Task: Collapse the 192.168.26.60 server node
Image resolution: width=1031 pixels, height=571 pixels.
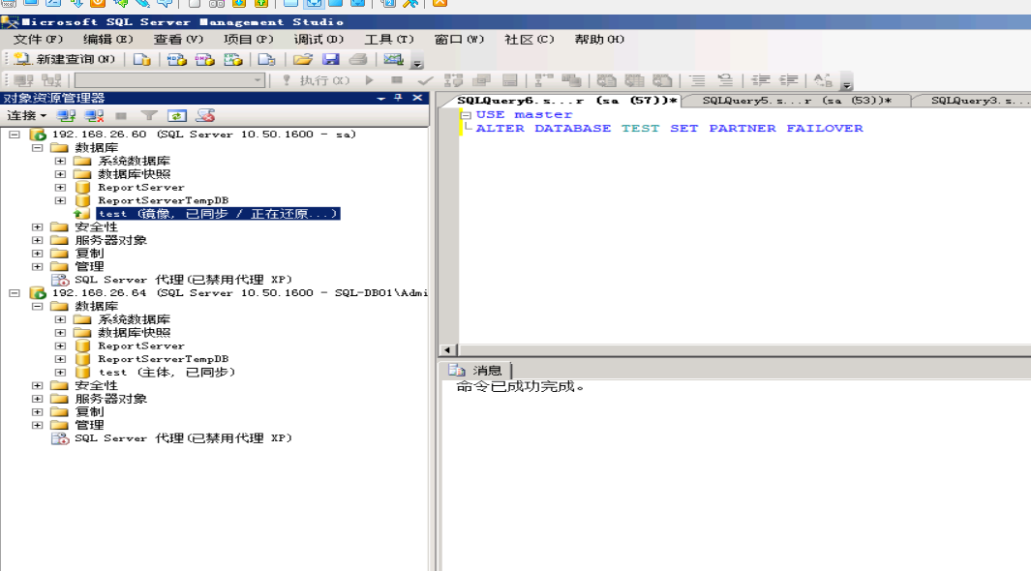Action: pos(15,135)
